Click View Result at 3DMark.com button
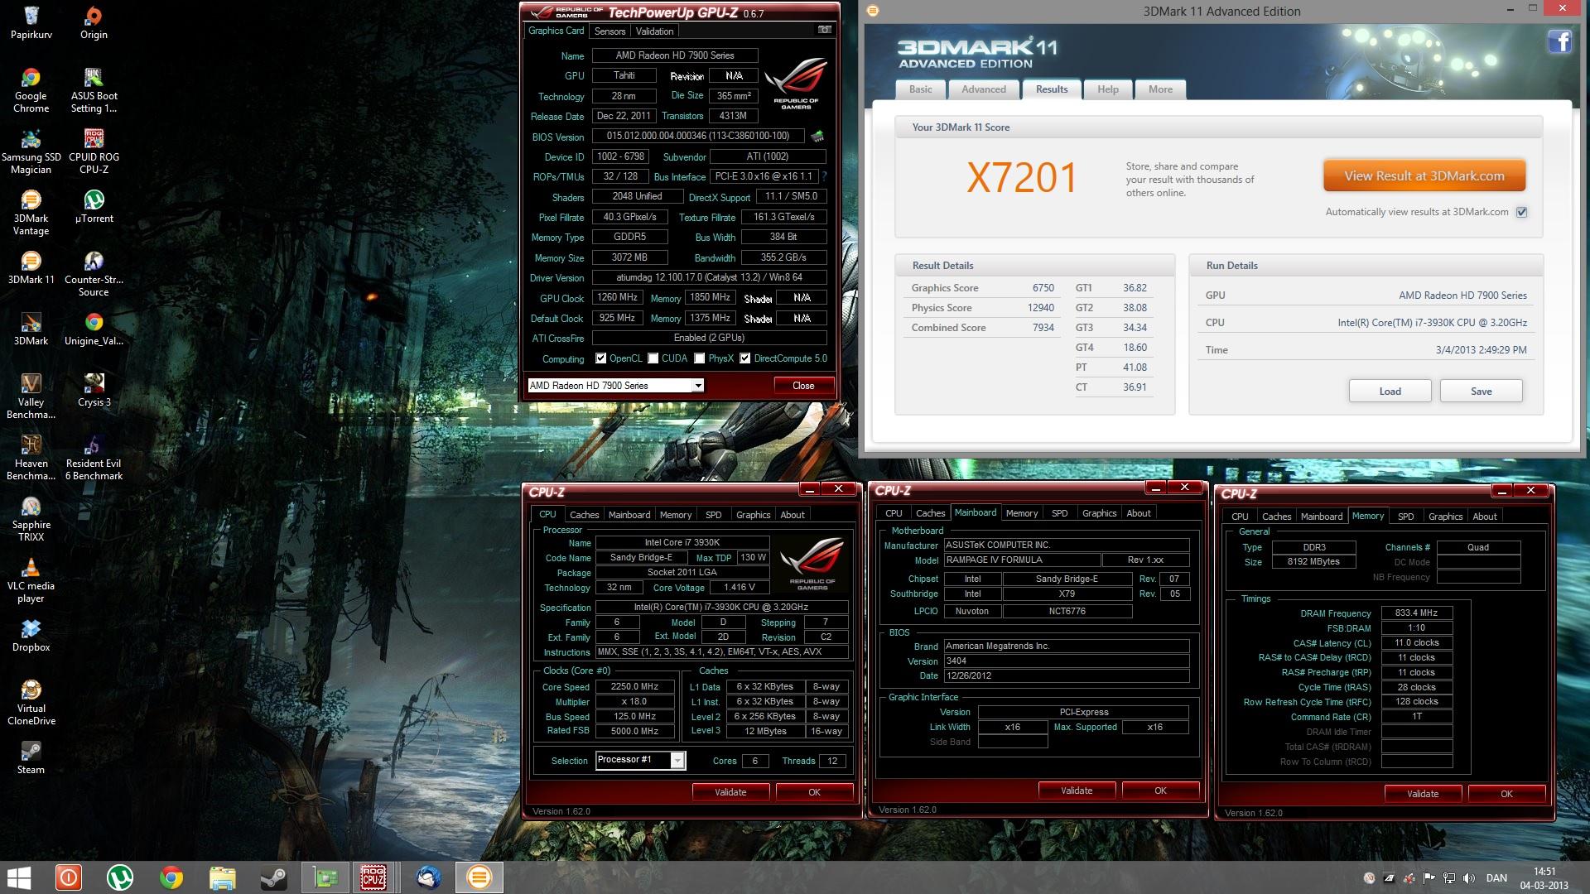Screen dimensions: 1590x894 click(1424, 176)
